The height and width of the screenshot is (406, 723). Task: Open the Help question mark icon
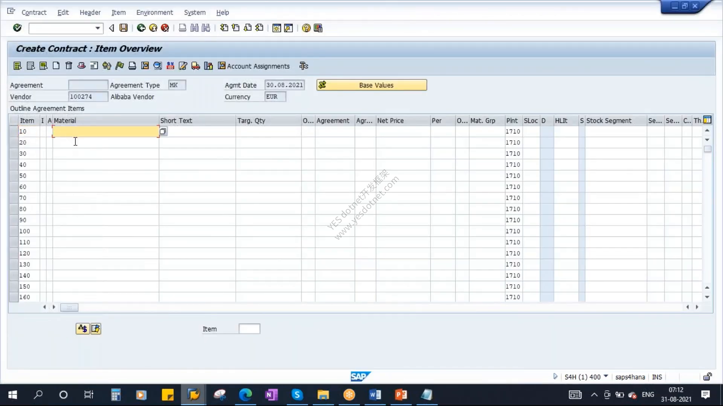(x=306, y=28)
